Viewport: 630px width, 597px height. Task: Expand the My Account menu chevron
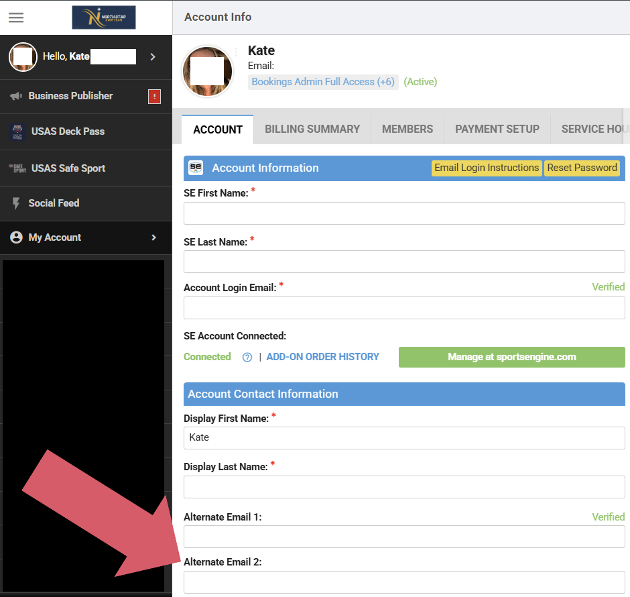[153, 237]
